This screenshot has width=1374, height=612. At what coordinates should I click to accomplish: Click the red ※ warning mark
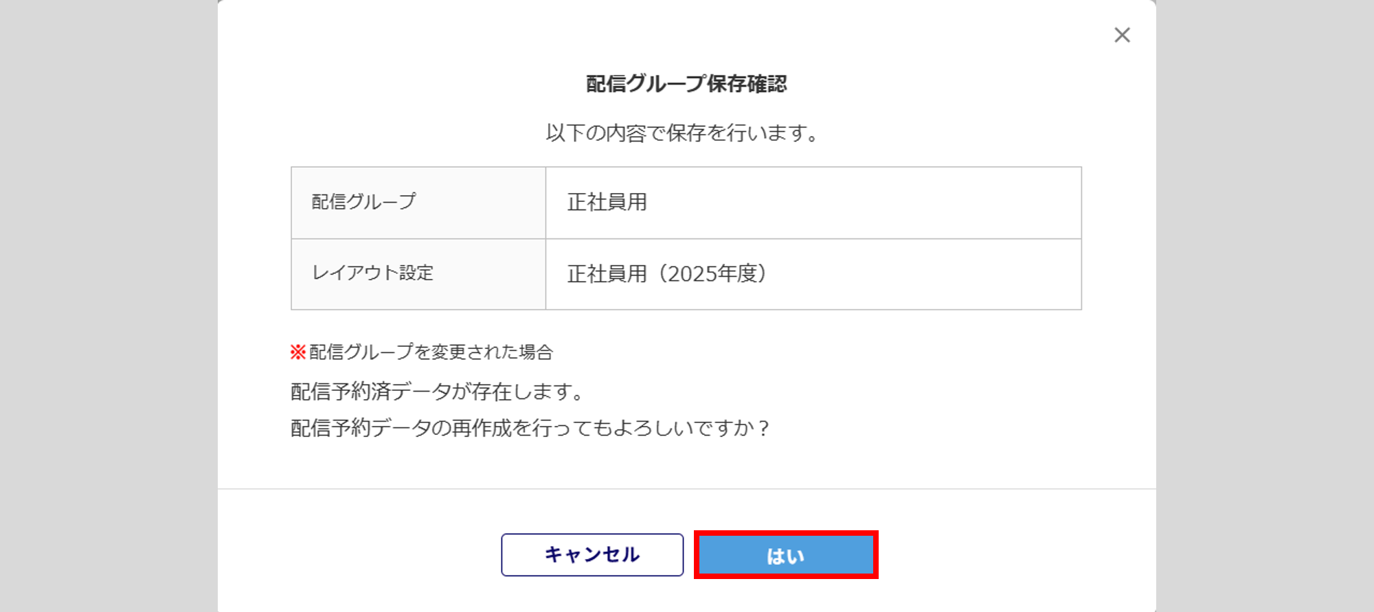click(297, 352)
